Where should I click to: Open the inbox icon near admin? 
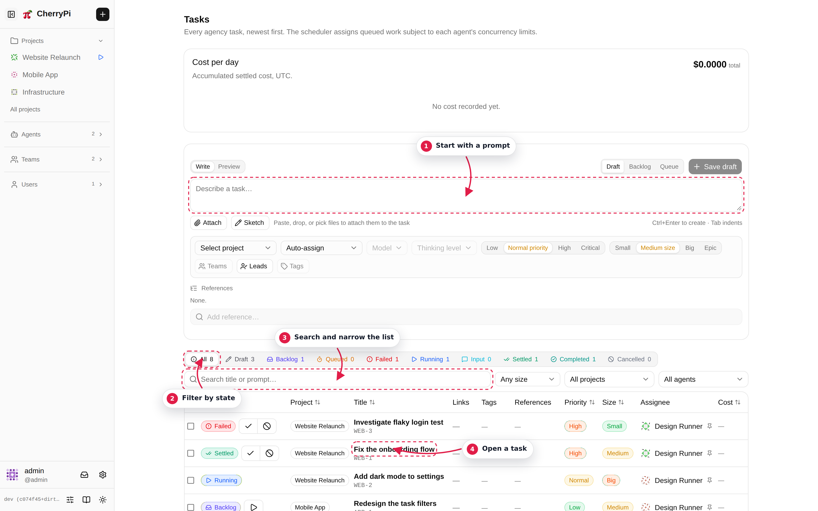pyautogui.click(x=84, y=475)
